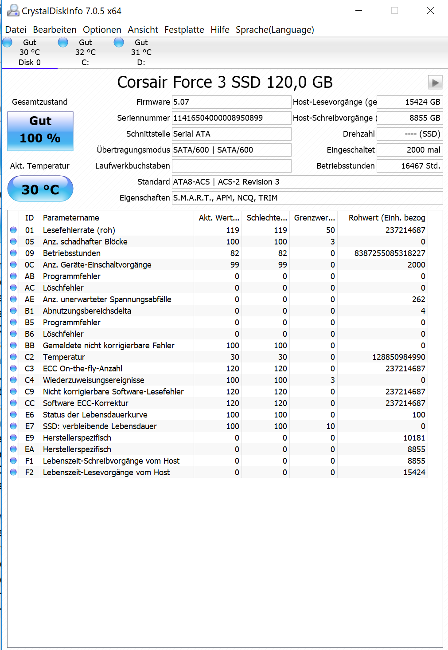Click status dot for Software ECC-Korrektur row
This screenshot has height=650, width=448.
13,403
